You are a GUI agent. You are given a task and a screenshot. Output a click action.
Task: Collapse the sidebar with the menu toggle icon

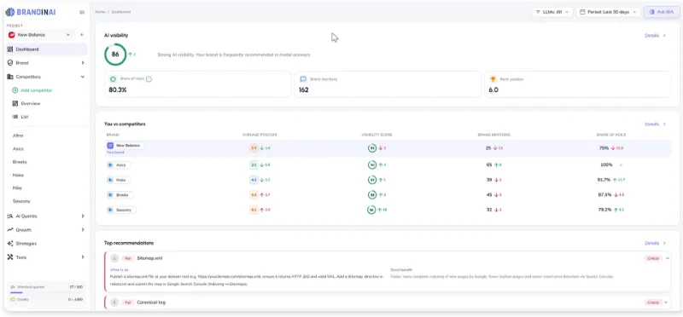pos(82,12)
